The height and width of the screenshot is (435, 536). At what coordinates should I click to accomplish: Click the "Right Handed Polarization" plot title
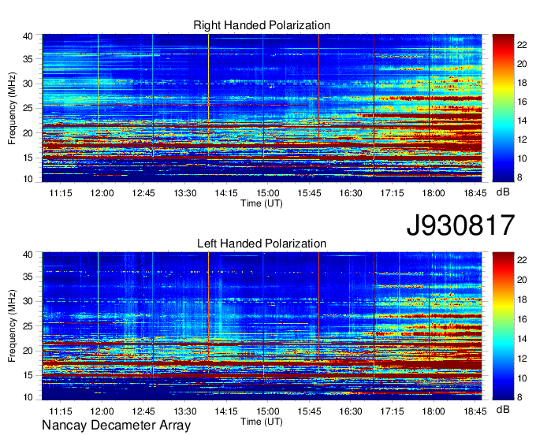click(262, 25)
